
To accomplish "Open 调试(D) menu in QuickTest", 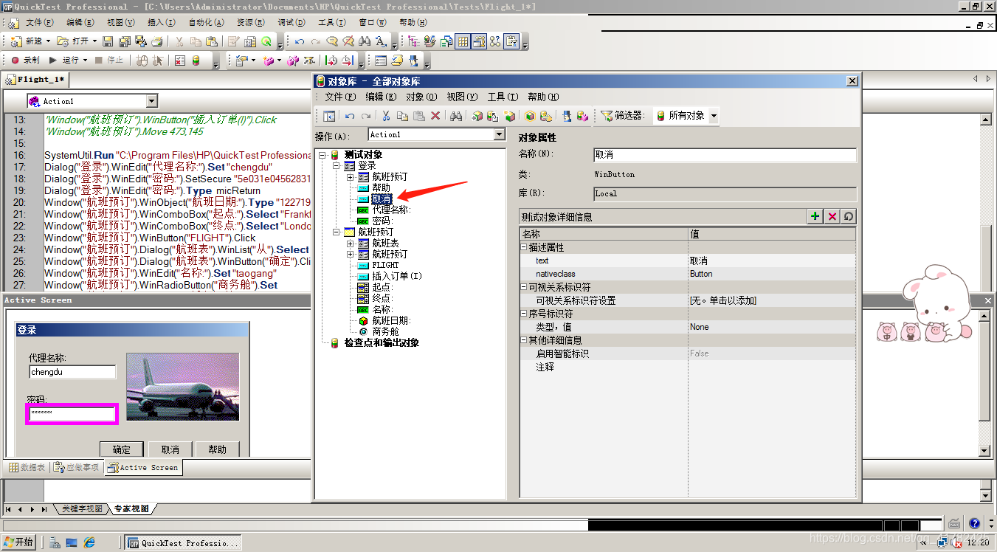I will (x=291, y=22).
